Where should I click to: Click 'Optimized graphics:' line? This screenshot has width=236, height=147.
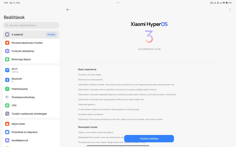pyautogui.click(x=87, y=104)
